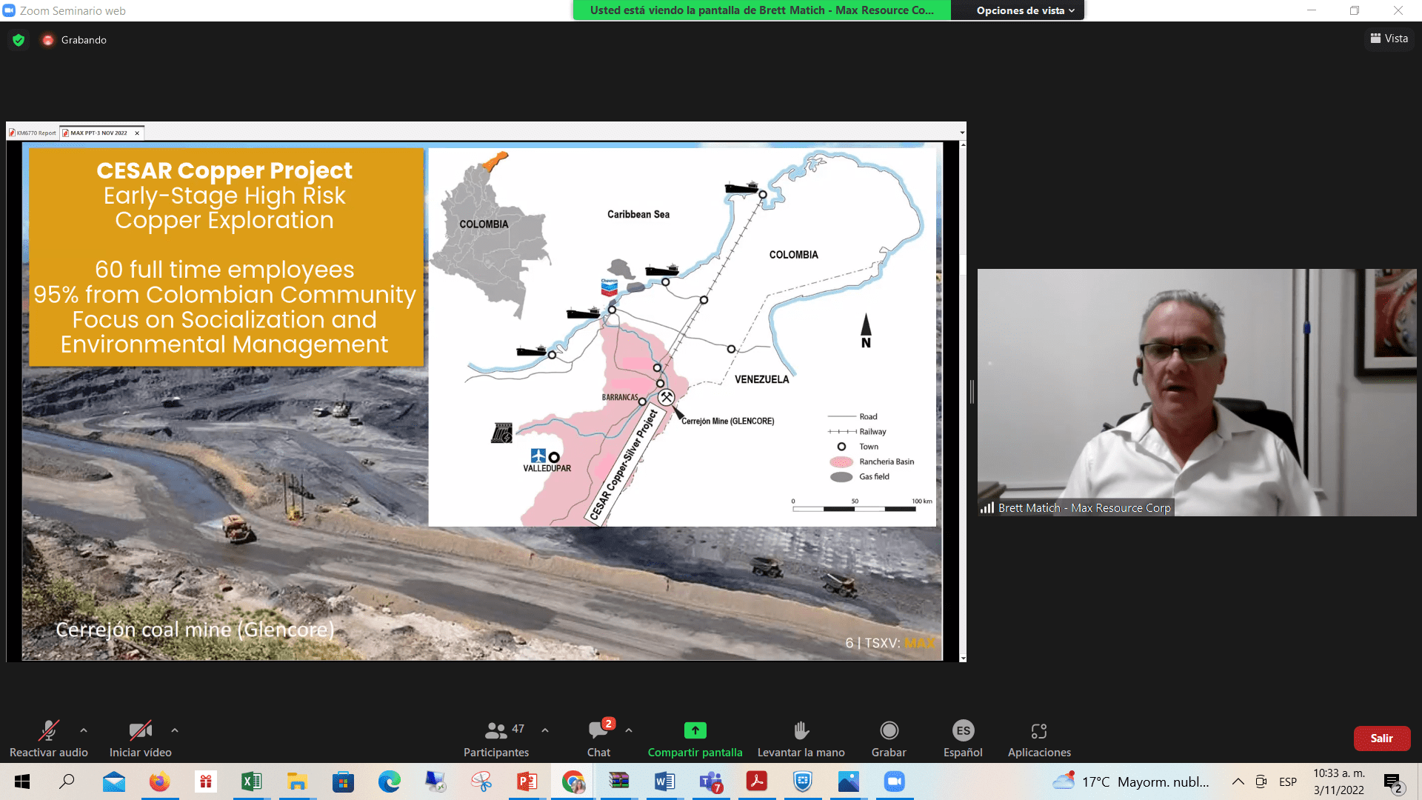
Task: Close the MAX PPT-3 NOV 2022 tab
Action: (137, 133)
